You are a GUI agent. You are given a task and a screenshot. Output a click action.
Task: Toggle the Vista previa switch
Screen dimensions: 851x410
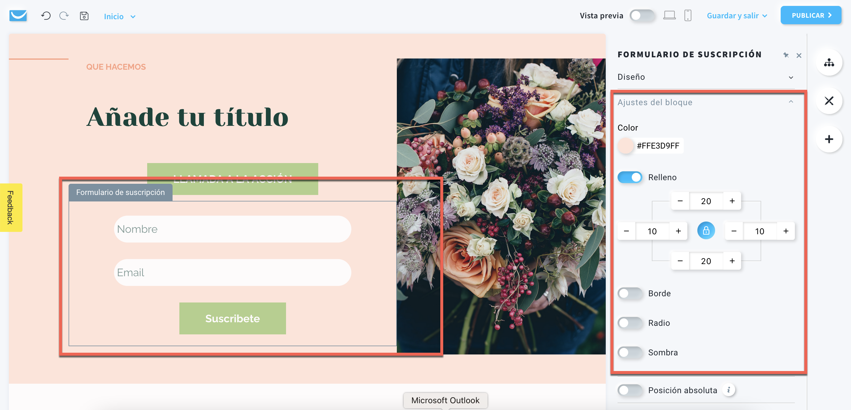(642, 16)
